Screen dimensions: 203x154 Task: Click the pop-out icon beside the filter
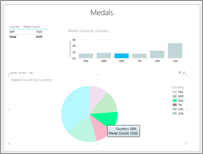[x=184, y=73]
